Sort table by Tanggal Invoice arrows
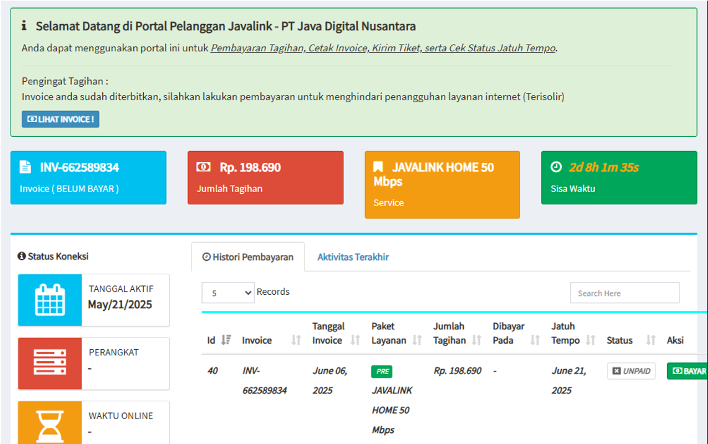 tap(355, 340)
